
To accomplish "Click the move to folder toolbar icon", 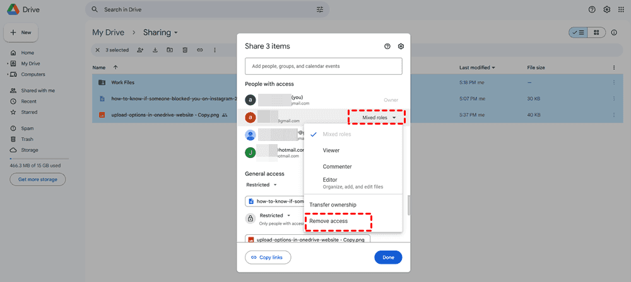I will pos(170,50).
